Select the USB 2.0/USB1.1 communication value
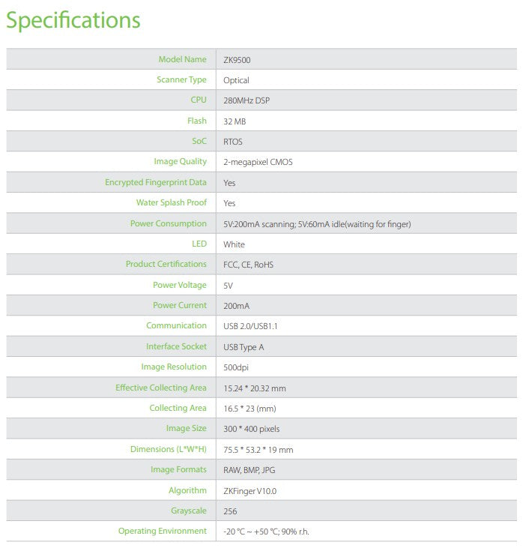The width and height of the screenshot is (529, 557). pyautogui.click(x=256, y=326)
